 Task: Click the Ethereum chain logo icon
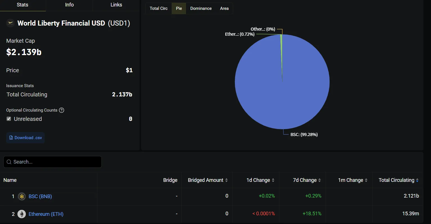click(x=22, y=214)
